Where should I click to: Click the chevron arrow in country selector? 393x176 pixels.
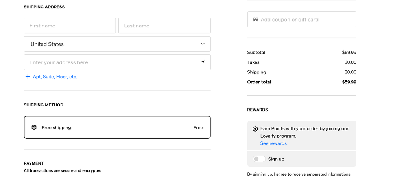coord(203,44)
